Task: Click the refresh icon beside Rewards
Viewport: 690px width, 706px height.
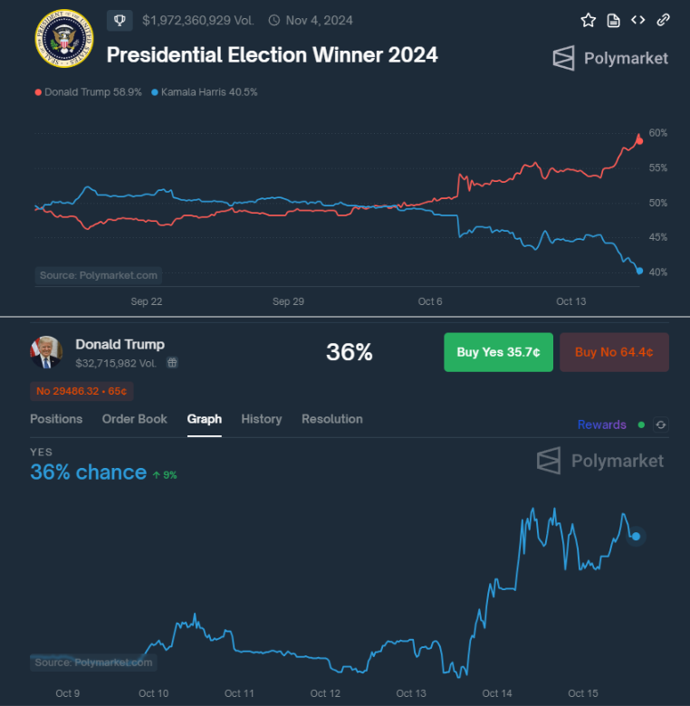Action: point(661,425)
